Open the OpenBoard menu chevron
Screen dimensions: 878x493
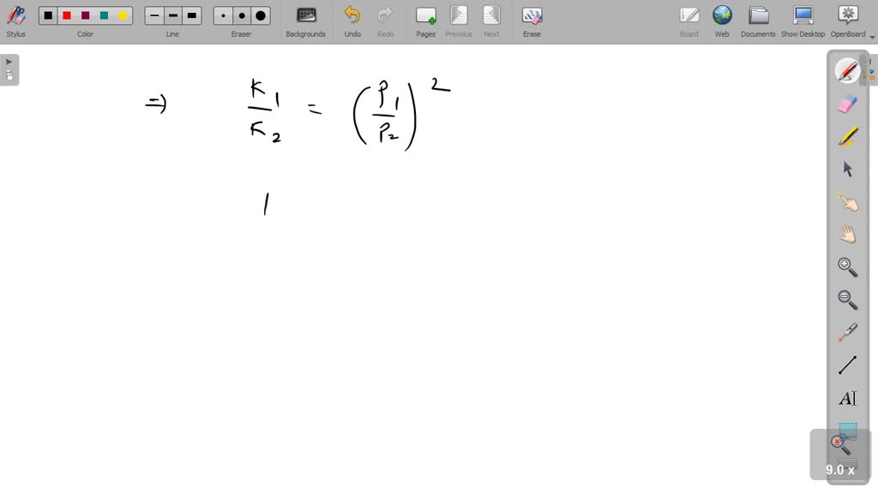pos(872,38)
